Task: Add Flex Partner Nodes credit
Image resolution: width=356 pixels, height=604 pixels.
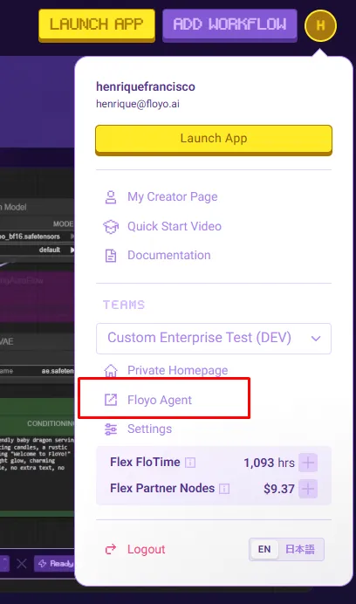Action: (x=308, y=489)
